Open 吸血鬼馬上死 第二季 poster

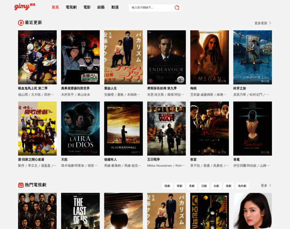pos(37,57)
